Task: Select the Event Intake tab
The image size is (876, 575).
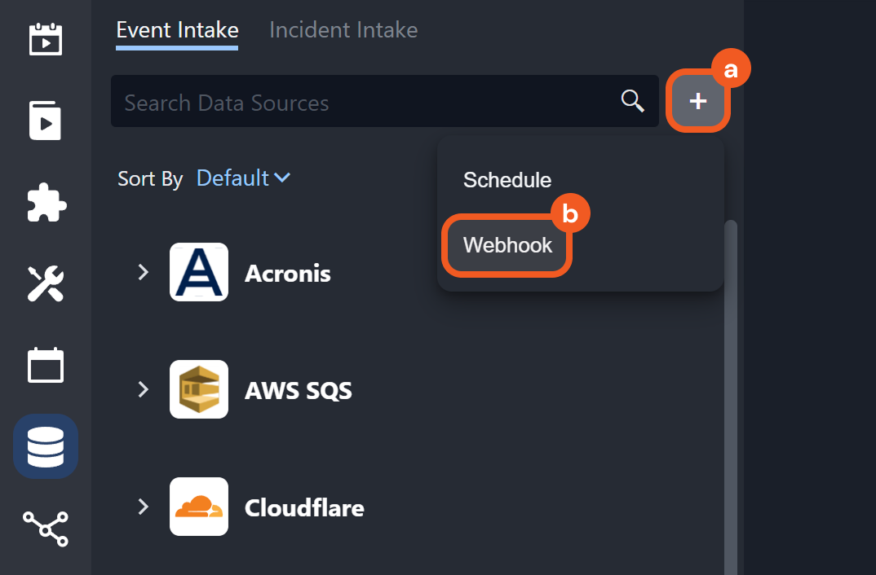Action: tap(177, 30)
